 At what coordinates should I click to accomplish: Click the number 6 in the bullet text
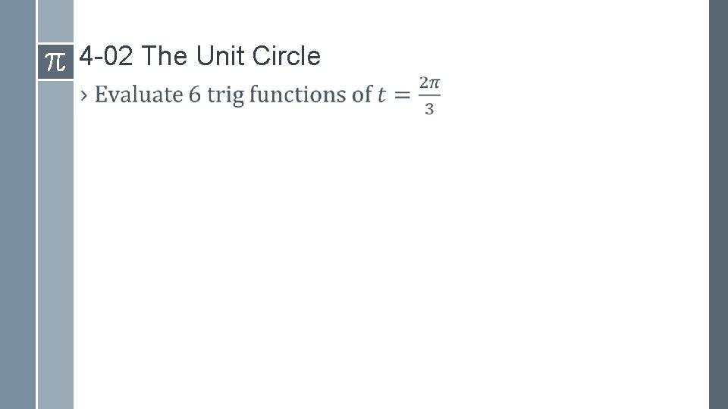(x=196, y=95)
